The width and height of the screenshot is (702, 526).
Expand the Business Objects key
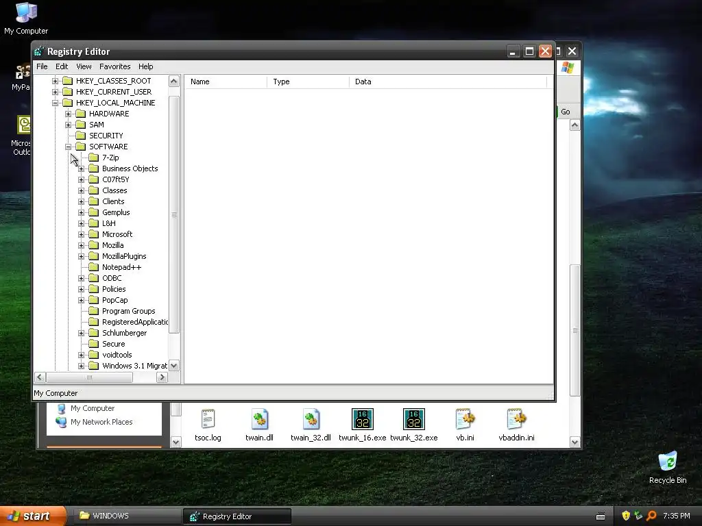tap(81, 168)
